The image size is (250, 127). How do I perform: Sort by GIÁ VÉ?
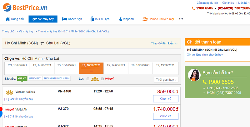(22, 78)
